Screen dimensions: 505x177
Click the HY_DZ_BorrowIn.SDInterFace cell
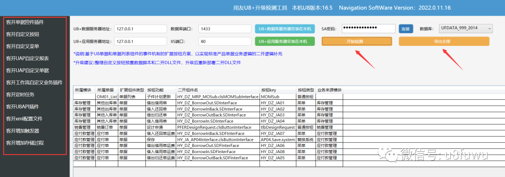pos(218,121)
